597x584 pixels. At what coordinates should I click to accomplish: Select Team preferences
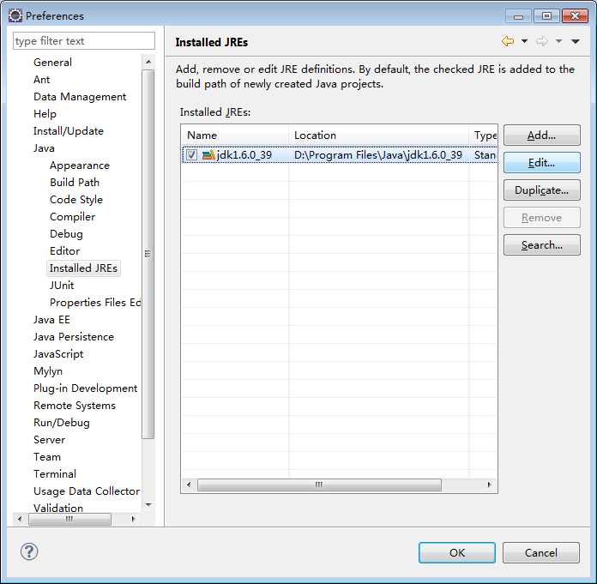click(x=47, y=456)
